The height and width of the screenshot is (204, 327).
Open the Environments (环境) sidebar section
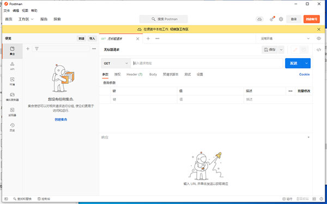13,82
